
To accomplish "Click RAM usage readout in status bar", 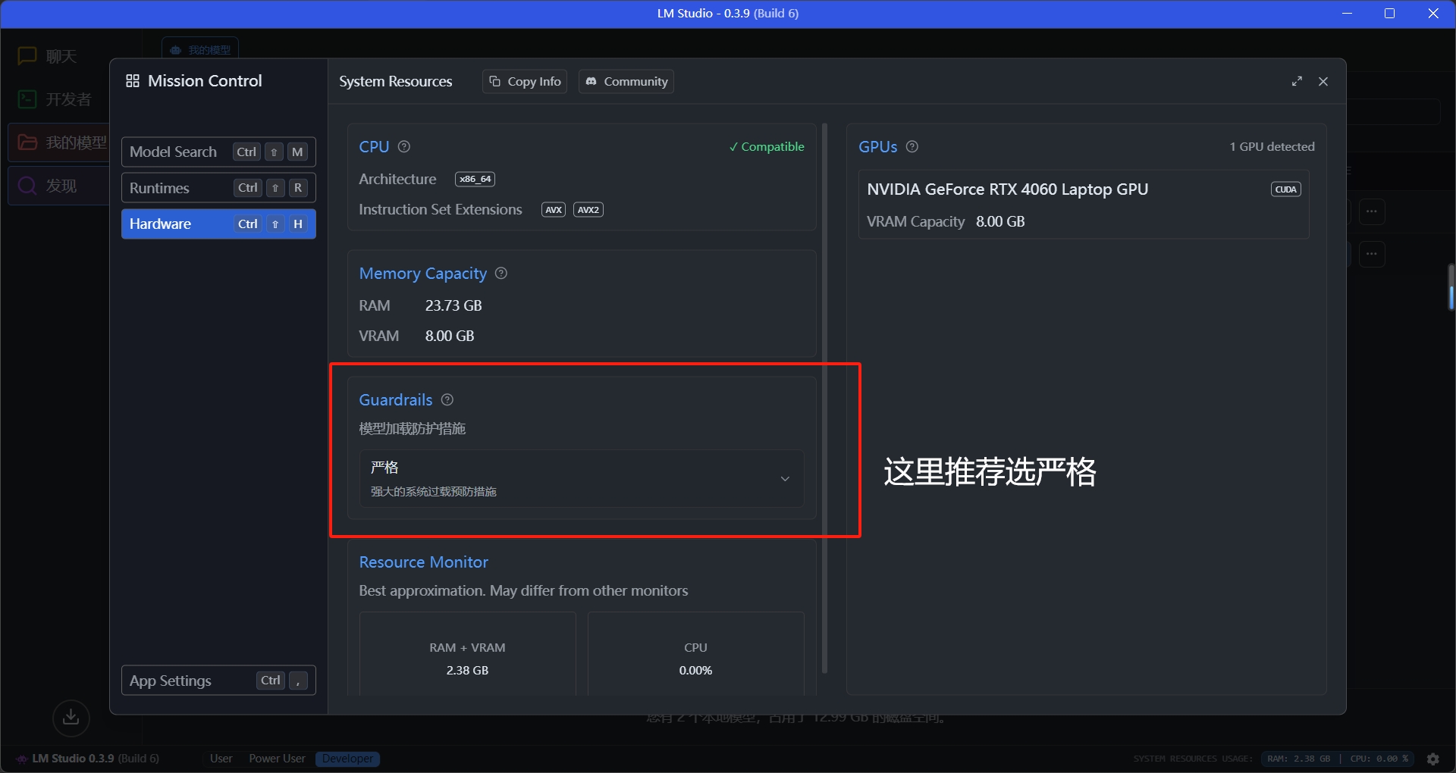I will (1298, 759).
